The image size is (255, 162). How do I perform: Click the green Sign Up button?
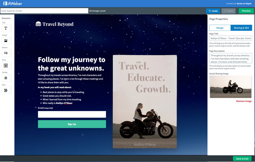(x=72, y=124)
